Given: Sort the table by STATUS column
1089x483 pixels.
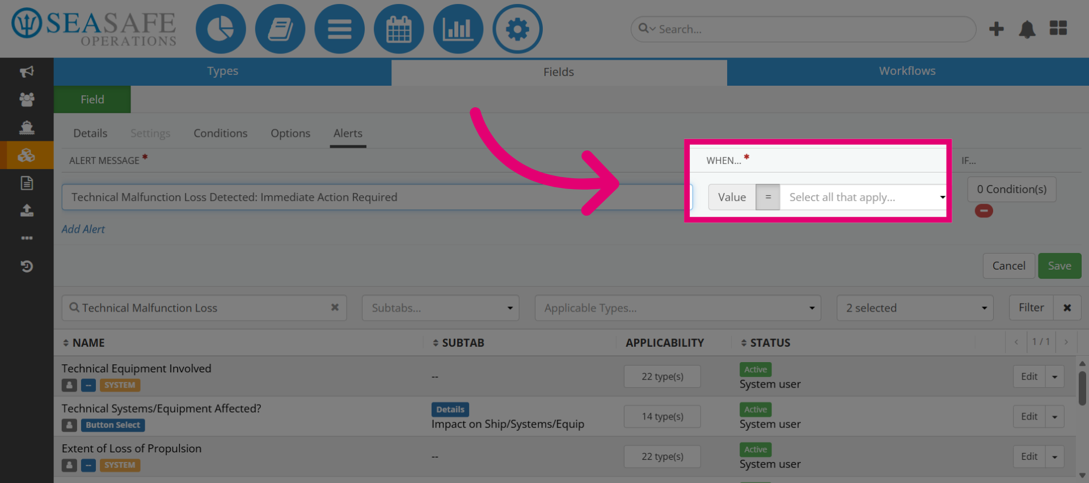Looking at the screenshot, I should pos(766,343).
